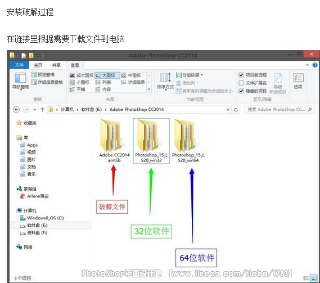Go forward with the Forward arrow
Image resolution: width=320 pixels, height=283 pixels.
click(x=26, y=110)
